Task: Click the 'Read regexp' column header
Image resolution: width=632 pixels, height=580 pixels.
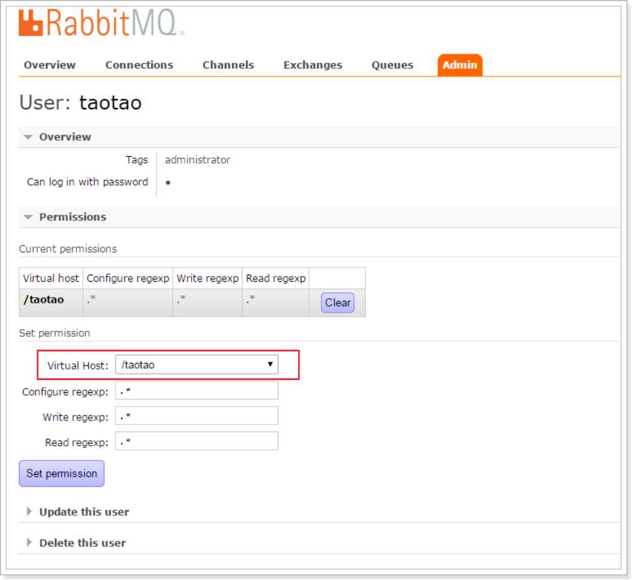Action: tap(276, 279)
